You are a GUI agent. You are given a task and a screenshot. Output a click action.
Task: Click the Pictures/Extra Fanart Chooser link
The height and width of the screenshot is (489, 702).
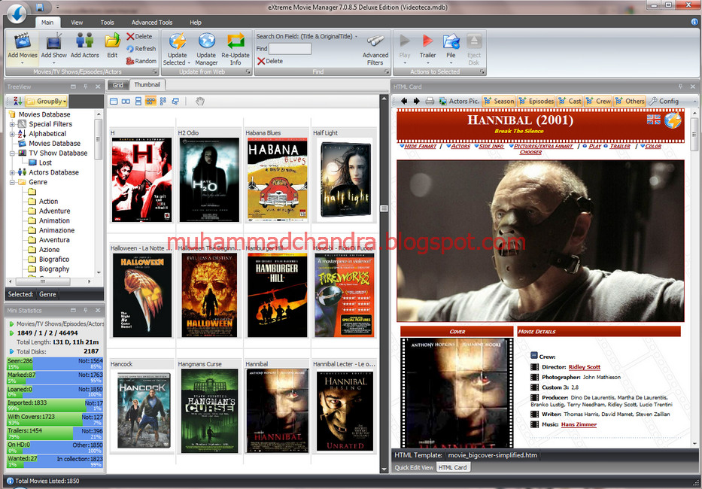click(542, 149)
